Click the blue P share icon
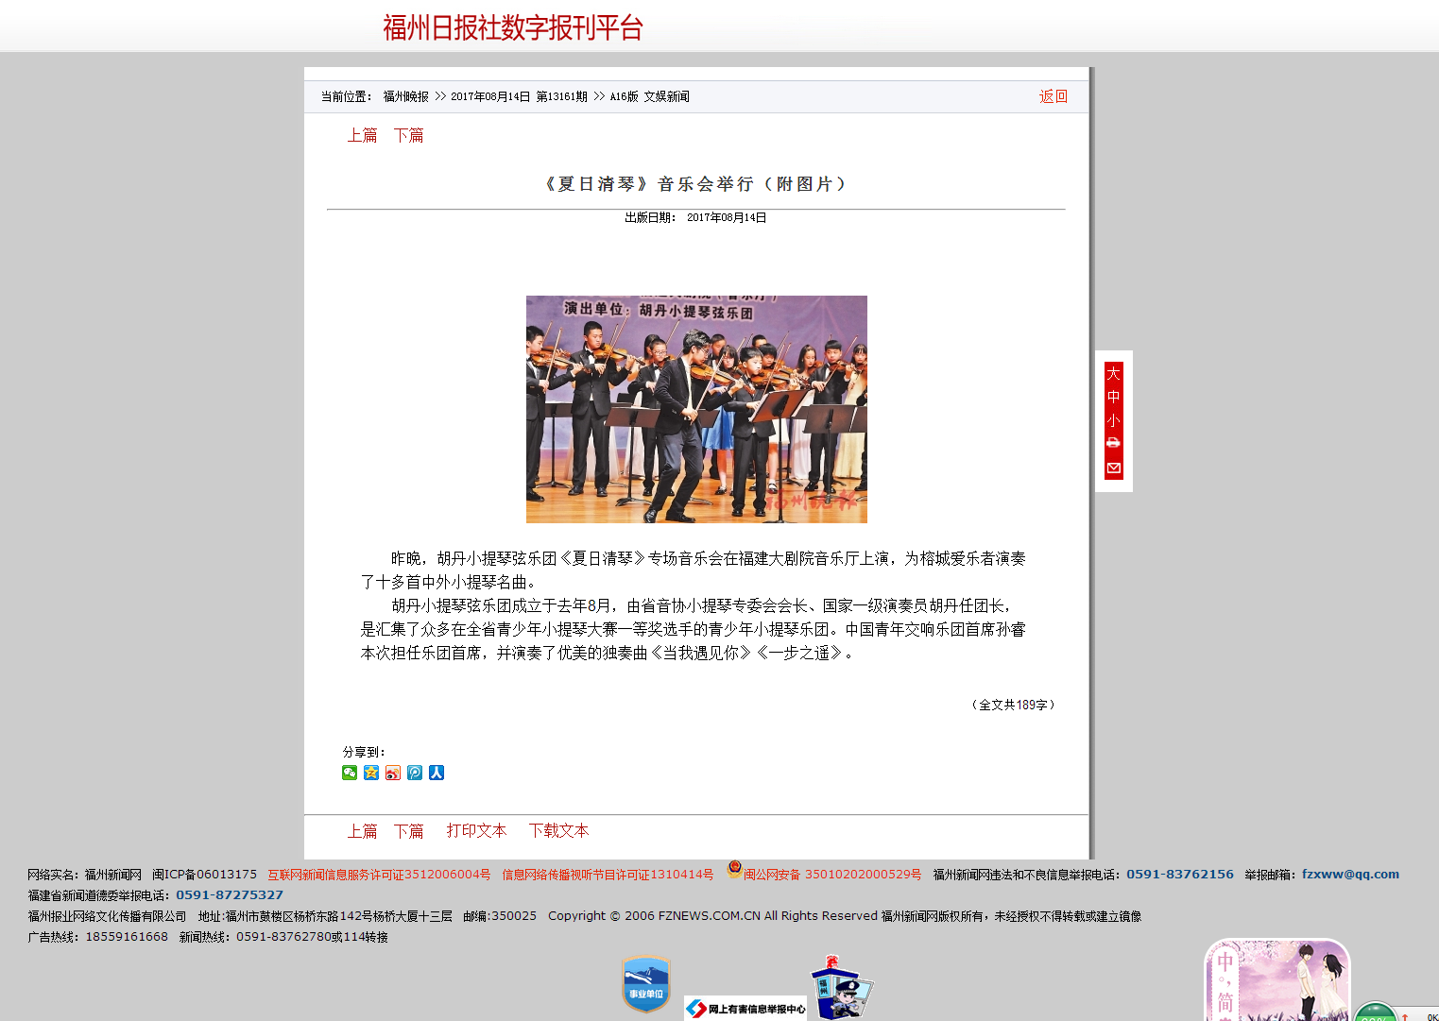The width and height of the screenshot is (1439, 1021). tap(415, 773)
